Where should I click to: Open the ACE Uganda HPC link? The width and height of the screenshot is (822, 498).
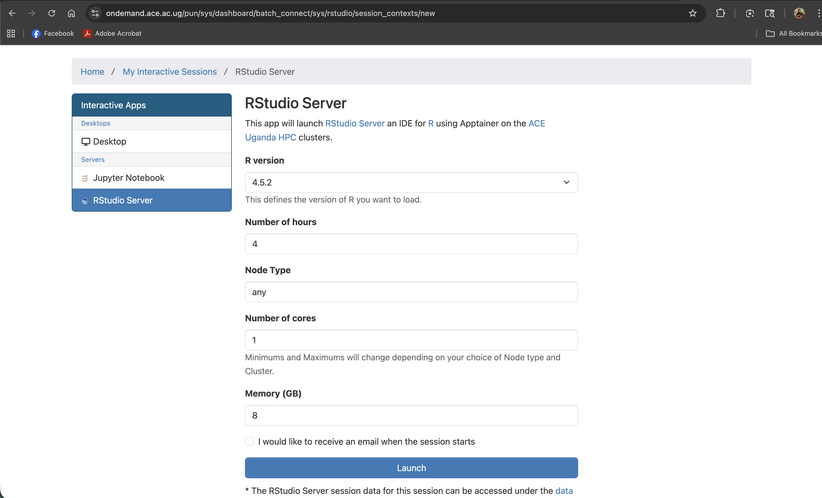(270, 137)
